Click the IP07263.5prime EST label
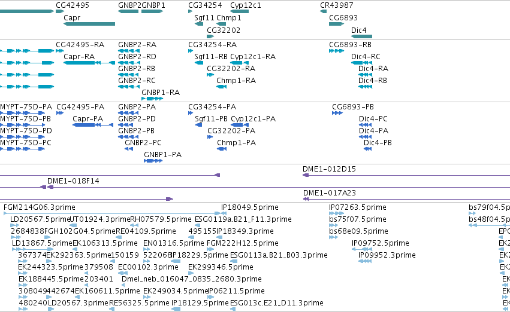The height and width of the screenshot is (312, 510). 358,207
